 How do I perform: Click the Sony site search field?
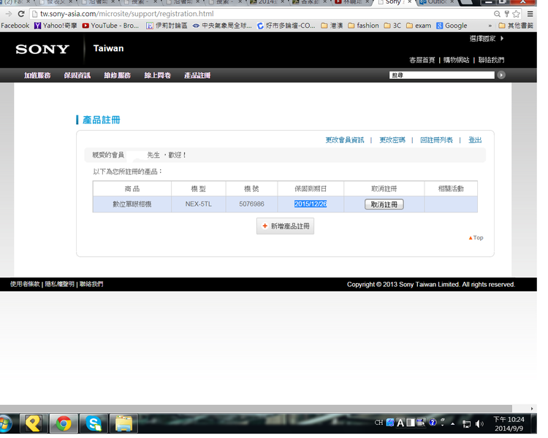(x=442, y=75)
